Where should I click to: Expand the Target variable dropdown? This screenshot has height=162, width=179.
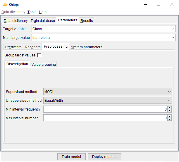tap(173, 29)
